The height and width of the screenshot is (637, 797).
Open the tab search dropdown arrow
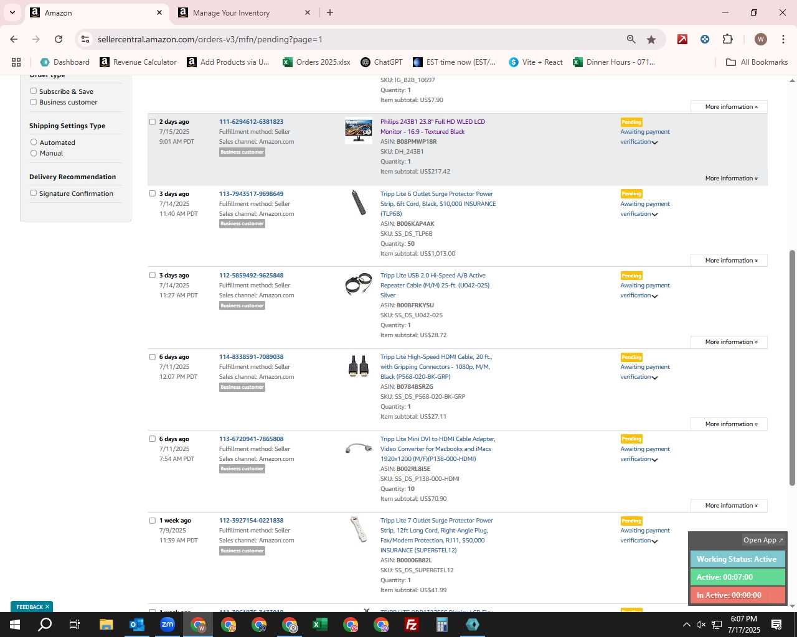(12, 12)
